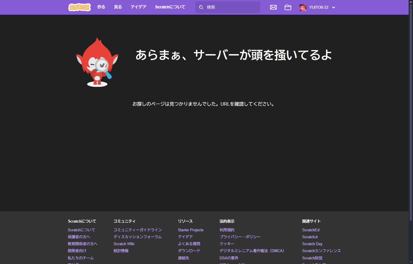Click the お探しのページは見つかりませんでした message
This screenshot has width=413, height=264.
203,104
